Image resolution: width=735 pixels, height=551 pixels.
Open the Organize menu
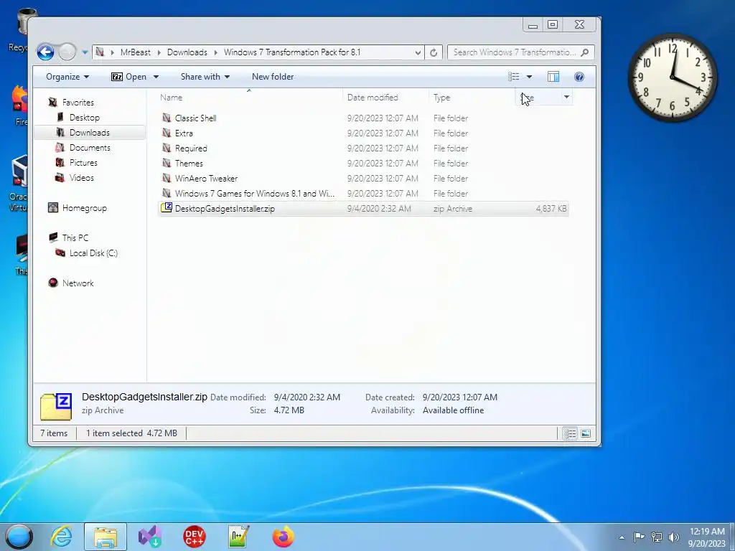(x=67, y=77)
